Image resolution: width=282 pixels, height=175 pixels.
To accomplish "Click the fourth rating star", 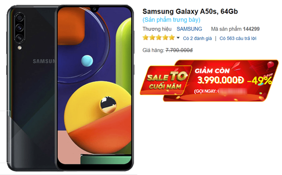I will click(x=165, y=38).
